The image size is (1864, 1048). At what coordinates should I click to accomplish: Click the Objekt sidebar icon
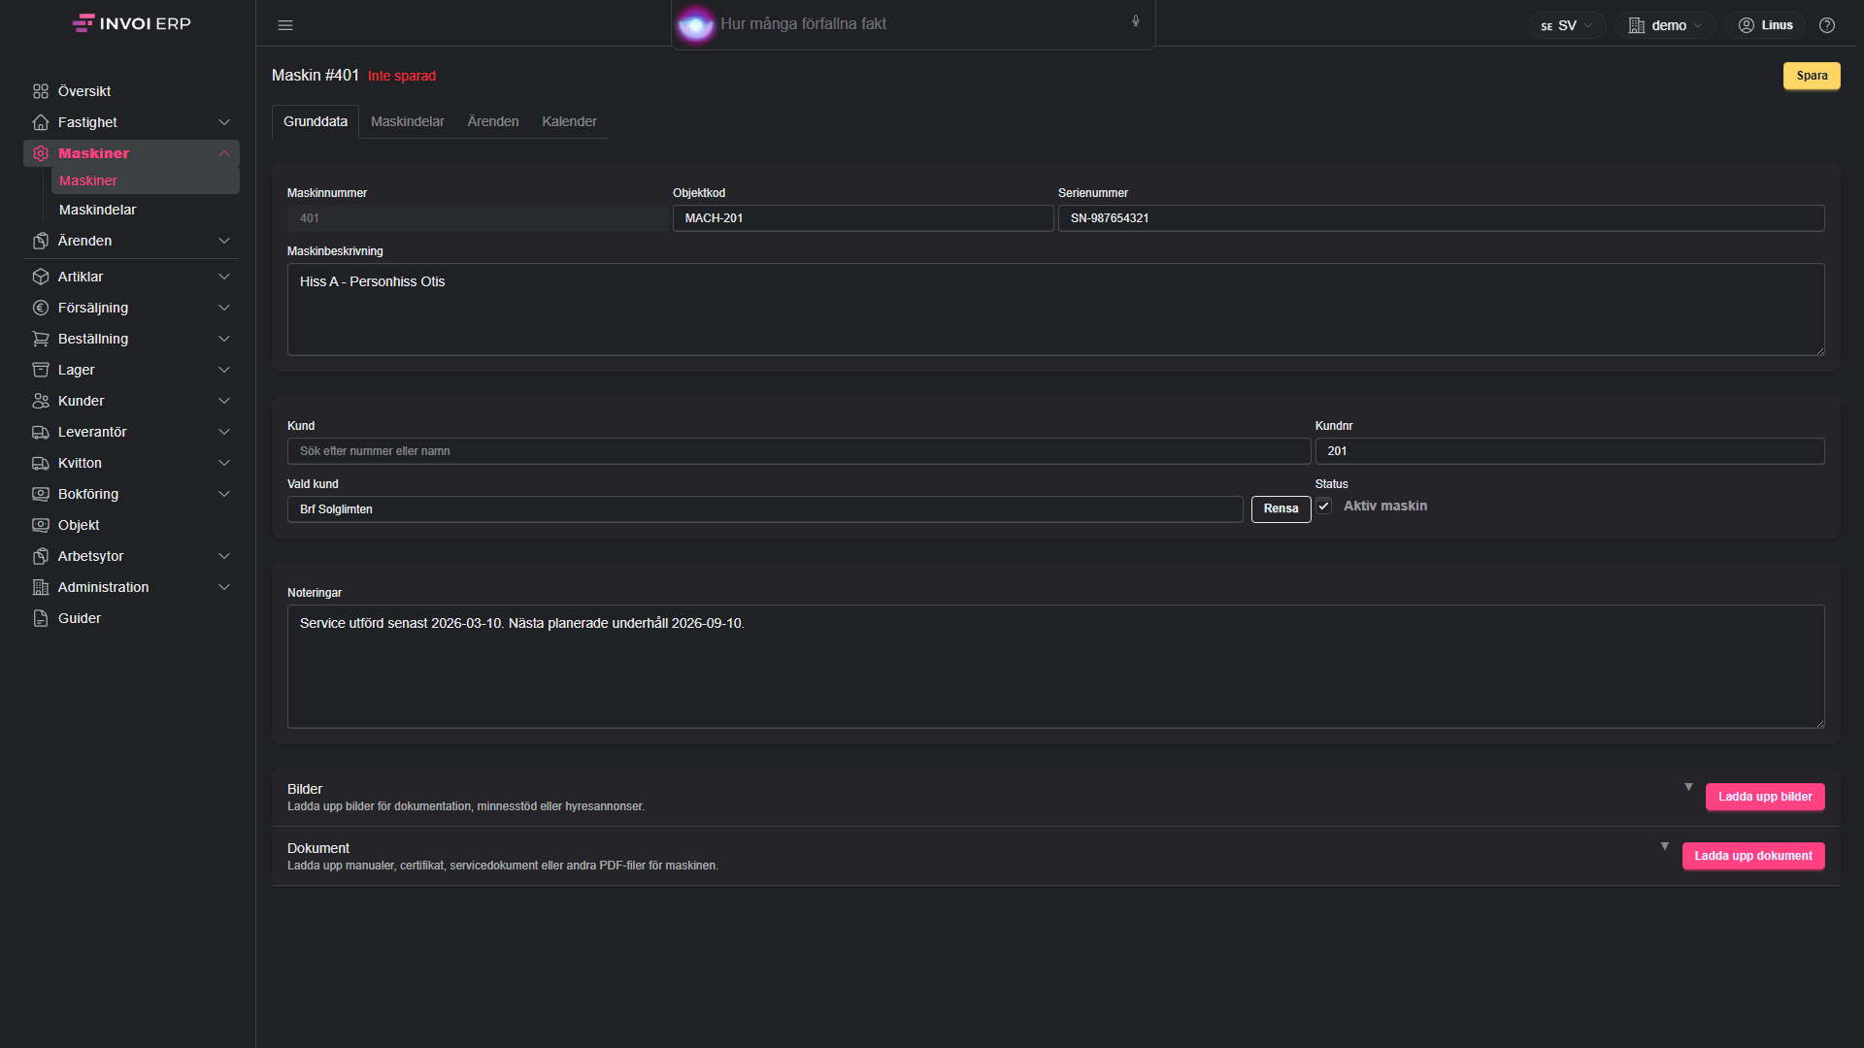point(41,525)
